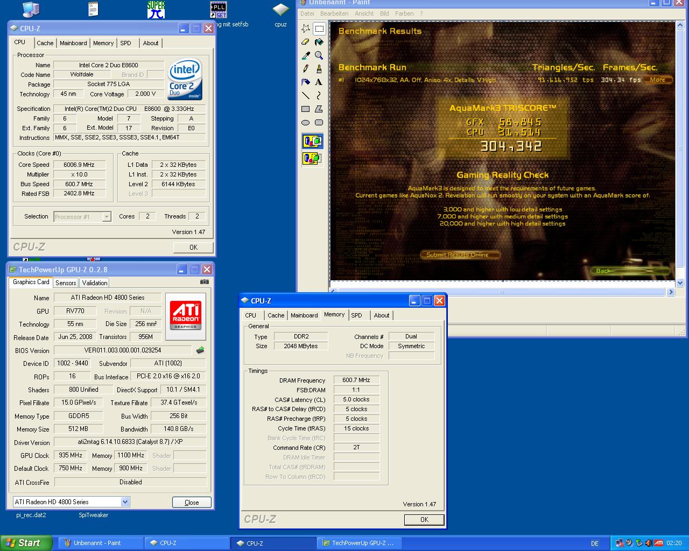Click the Windows Start button
Viewport: 689px width, 551px height.
(x=26, y=543)
